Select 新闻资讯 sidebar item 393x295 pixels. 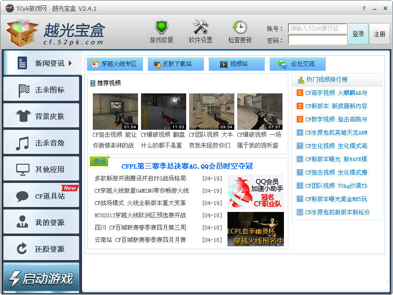pyautogui.click(x=42, y=63)
